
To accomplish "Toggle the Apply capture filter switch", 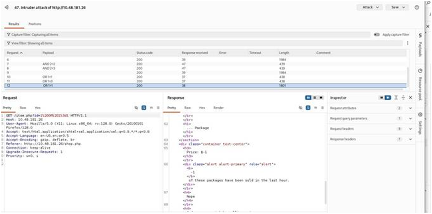I will click(377, 35).
